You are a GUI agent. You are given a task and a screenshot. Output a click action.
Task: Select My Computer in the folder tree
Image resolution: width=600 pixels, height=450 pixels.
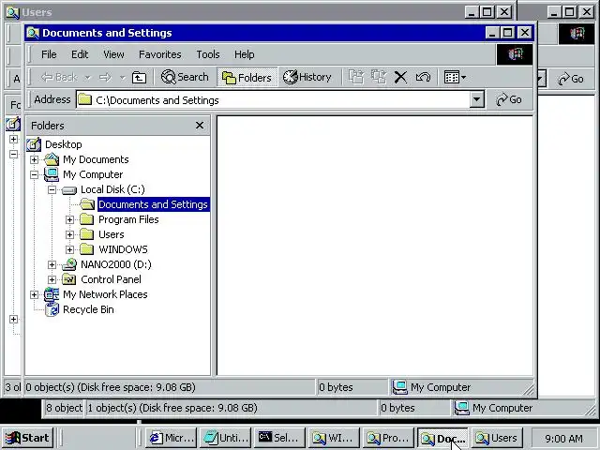93,174
